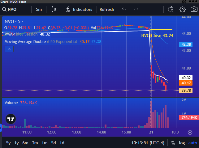Expand the left side panel handle

click(1, 128)
